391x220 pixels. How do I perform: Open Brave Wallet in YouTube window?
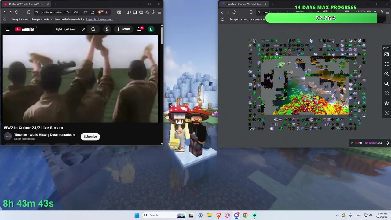click(x=141, y=12)
